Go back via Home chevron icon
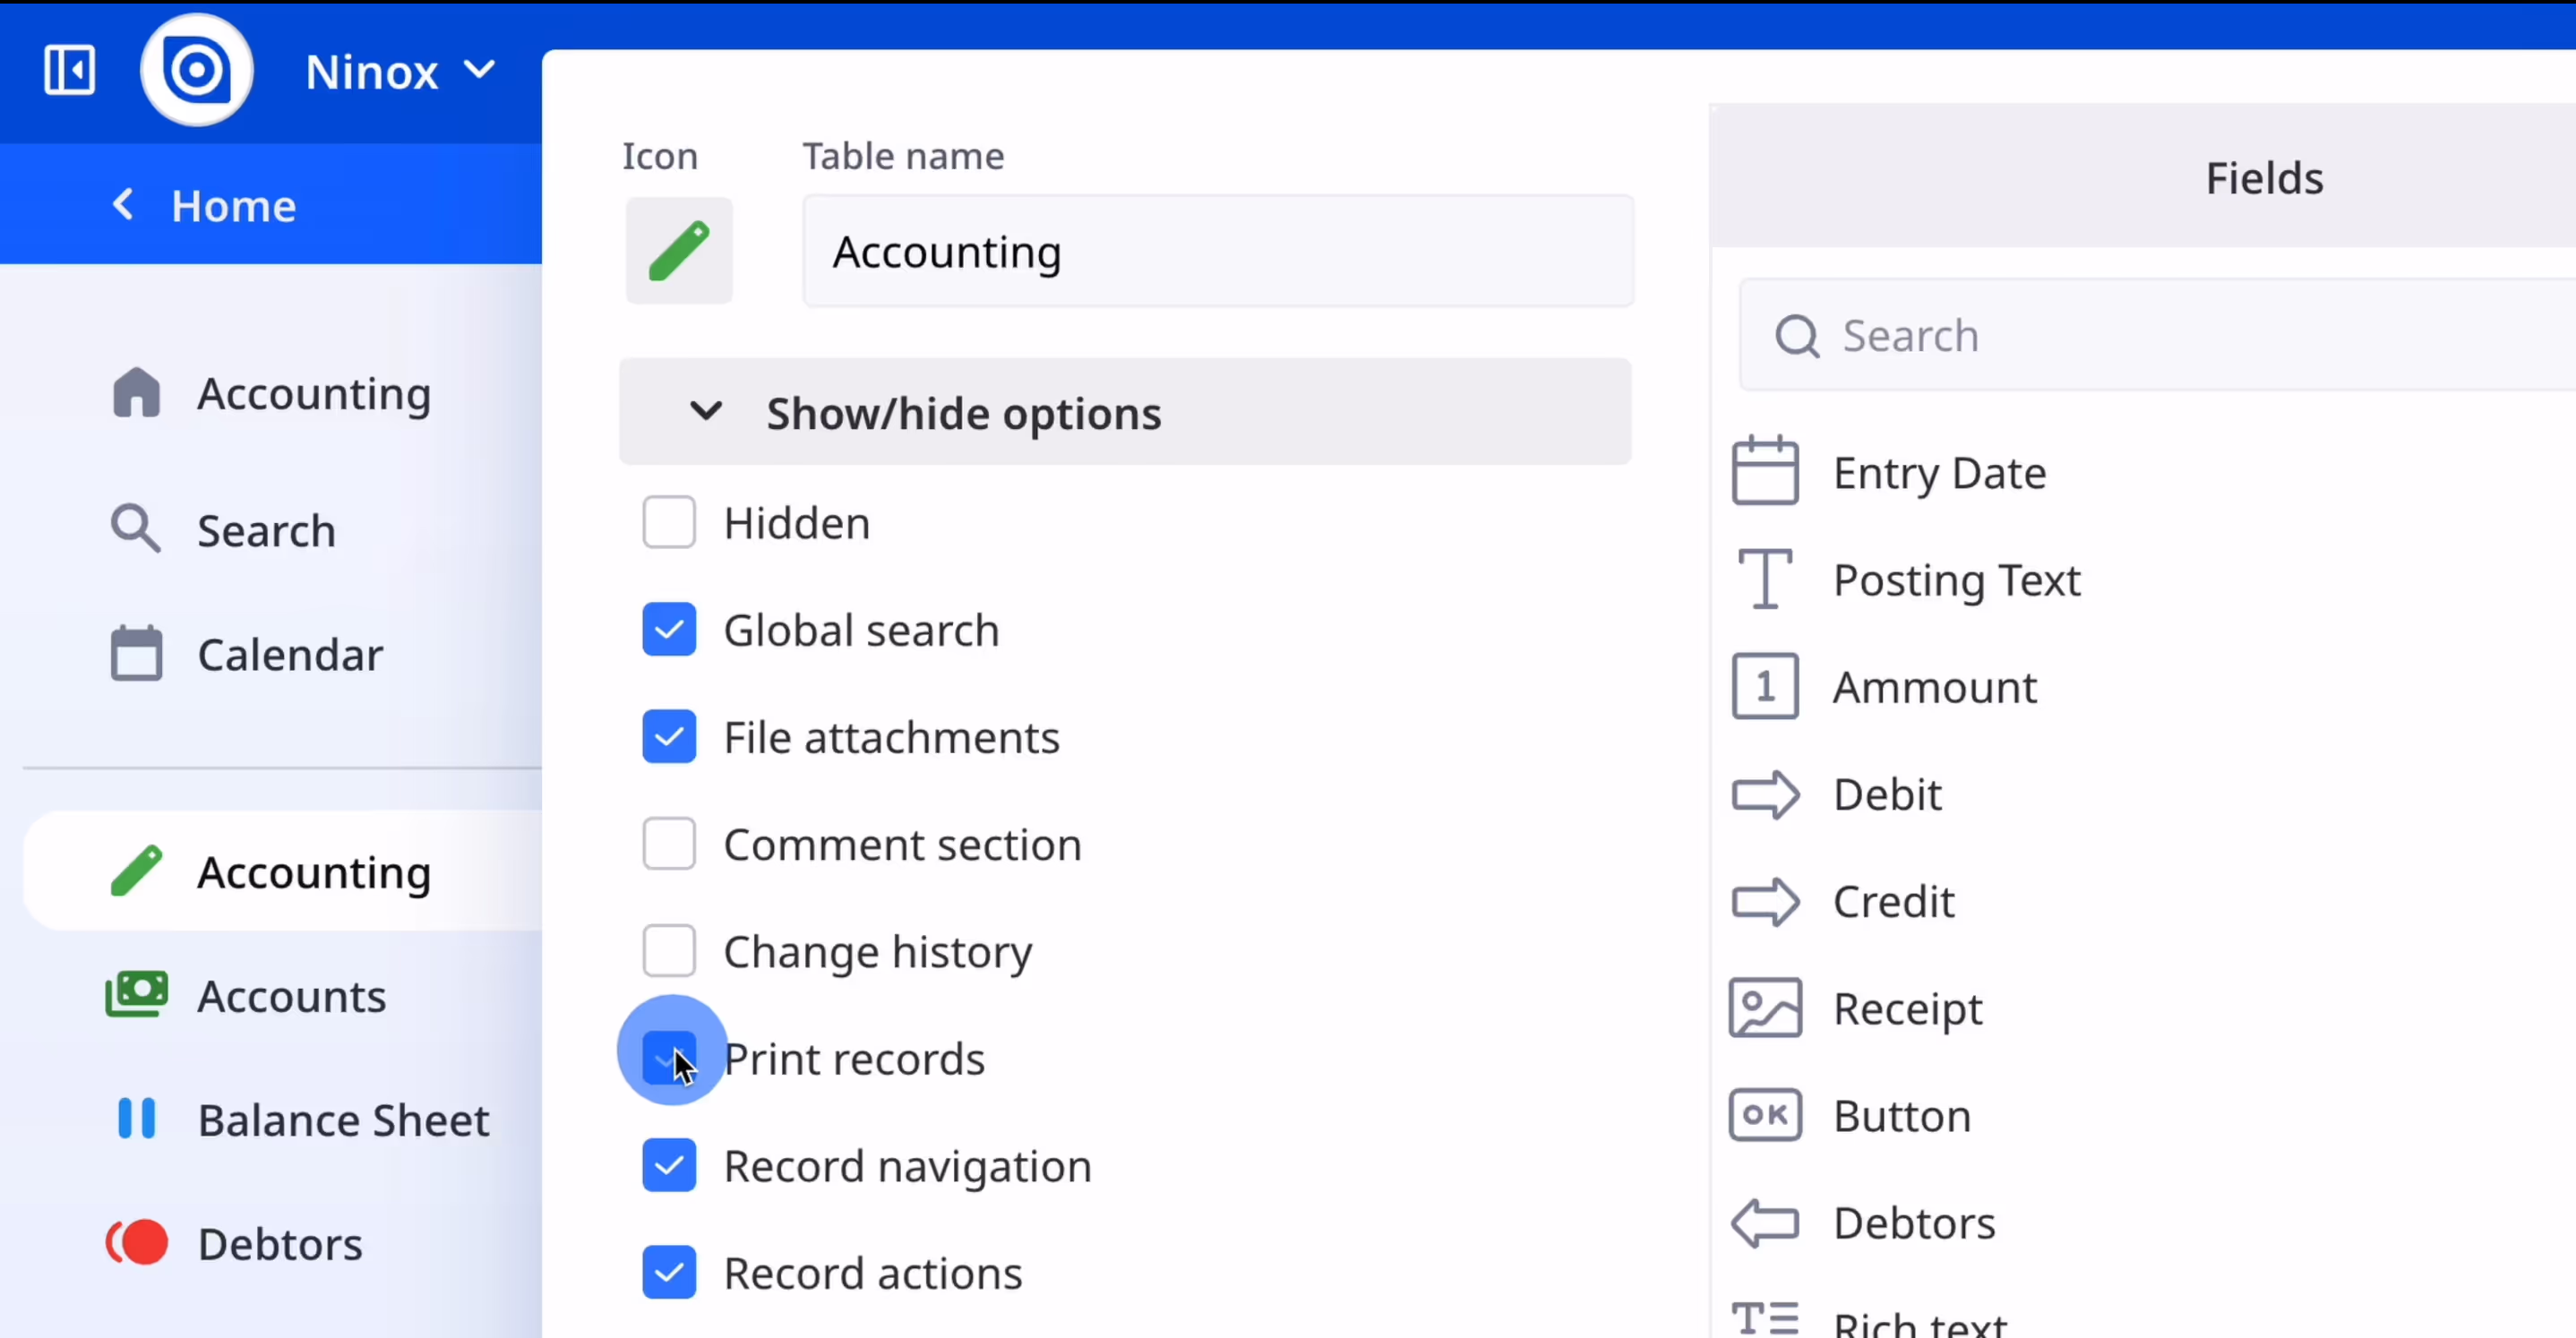The height and width of the screenshot is (1338, 2576). tap(123, 205)
